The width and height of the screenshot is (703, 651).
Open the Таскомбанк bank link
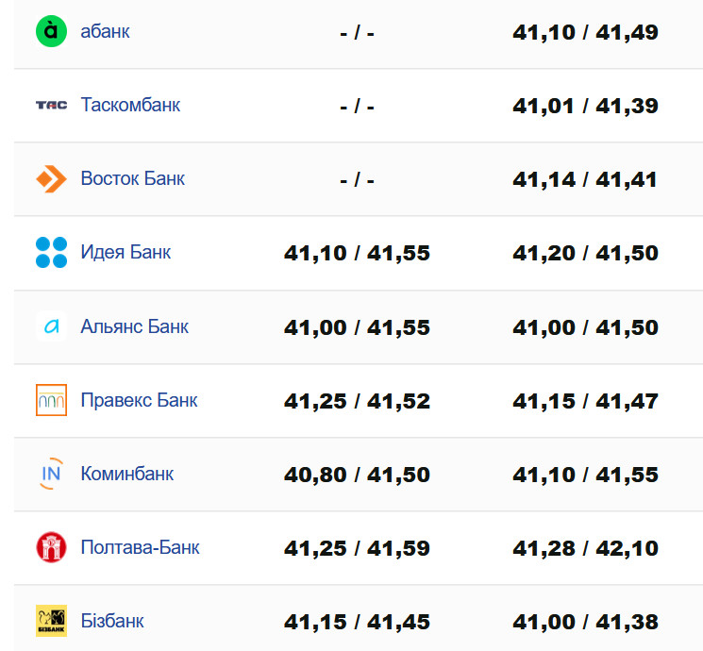[x=130, y=106]
